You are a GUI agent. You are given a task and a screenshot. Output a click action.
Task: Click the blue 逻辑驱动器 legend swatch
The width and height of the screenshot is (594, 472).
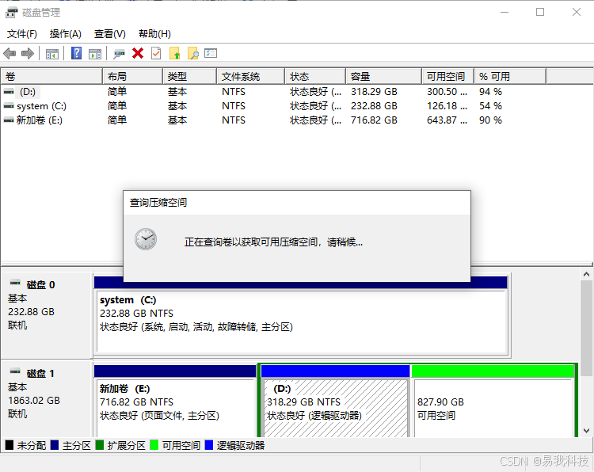(x=209, y=445)
